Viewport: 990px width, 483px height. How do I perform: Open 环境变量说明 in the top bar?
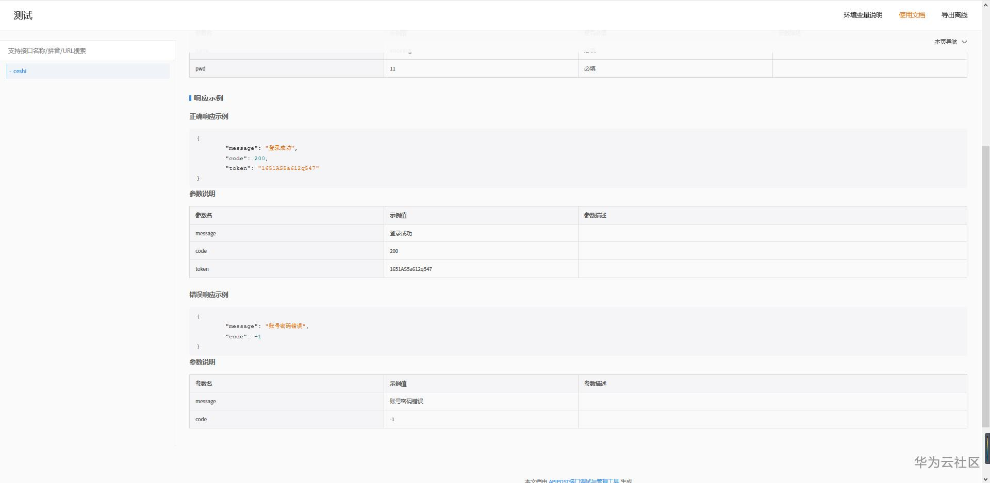863,15
